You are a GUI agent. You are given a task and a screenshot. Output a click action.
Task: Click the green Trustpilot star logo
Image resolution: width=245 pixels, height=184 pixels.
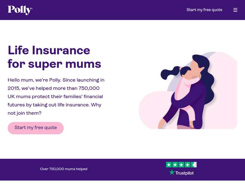tap(172, 172)
